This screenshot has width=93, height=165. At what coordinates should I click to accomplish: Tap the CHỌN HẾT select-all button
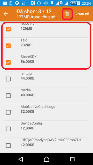[83, 14]
